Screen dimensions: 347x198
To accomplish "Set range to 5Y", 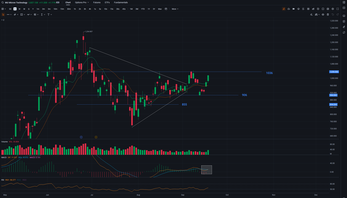I will tap(154, 9).
